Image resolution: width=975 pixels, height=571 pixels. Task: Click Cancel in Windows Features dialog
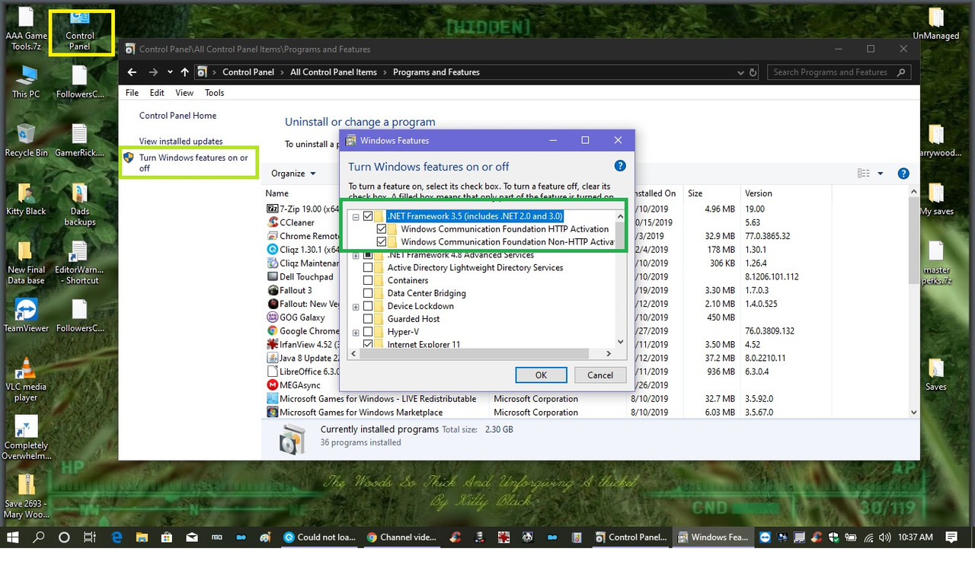coord(600,375)
